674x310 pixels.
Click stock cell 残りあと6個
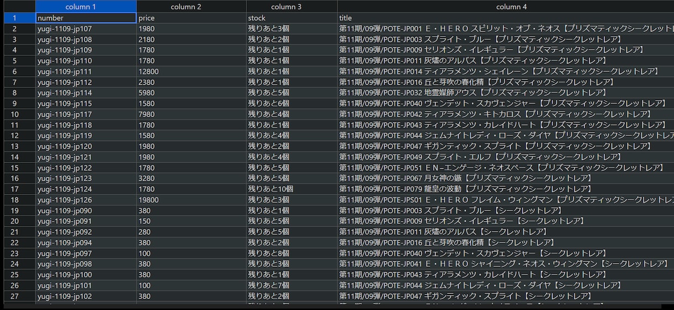pos(292,103)
